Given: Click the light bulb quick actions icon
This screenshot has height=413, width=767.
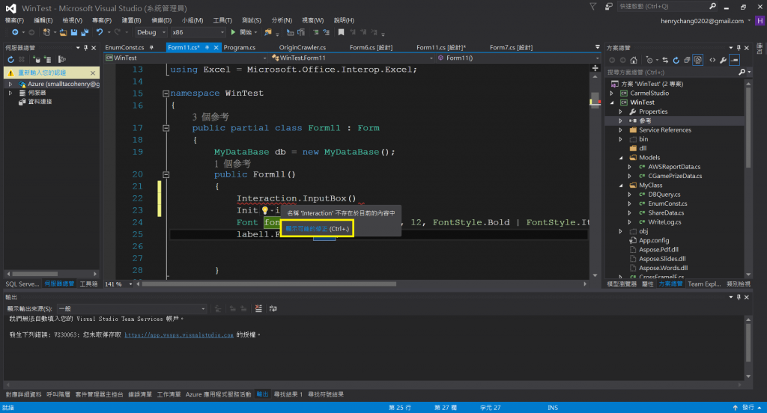Looking at the screenshot, I should 264,211.
